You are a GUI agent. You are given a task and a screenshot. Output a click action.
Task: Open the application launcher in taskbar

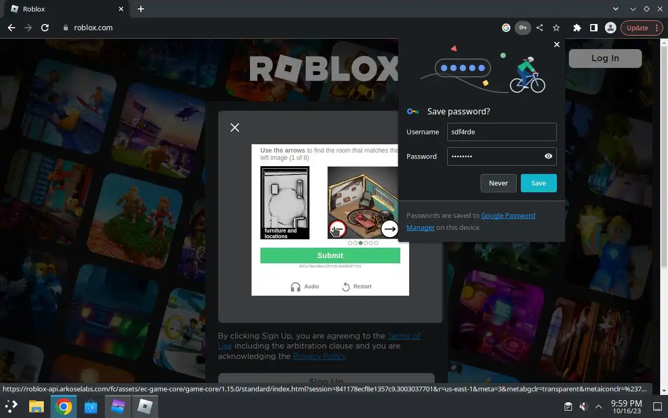pyautogui.click(x=11, y=406)
